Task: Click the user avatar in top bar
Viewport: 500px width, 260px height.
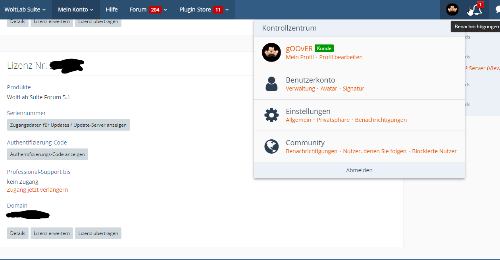Action: coord(452,10)
